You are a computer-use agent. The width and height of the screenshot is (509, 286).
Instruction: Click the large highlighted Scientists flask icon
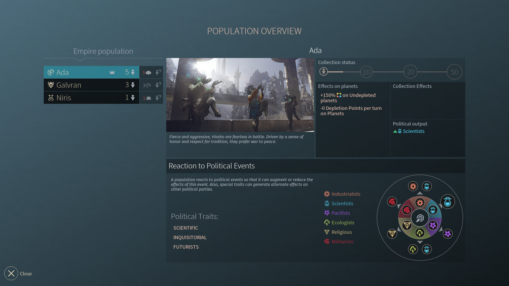(448, 202)
